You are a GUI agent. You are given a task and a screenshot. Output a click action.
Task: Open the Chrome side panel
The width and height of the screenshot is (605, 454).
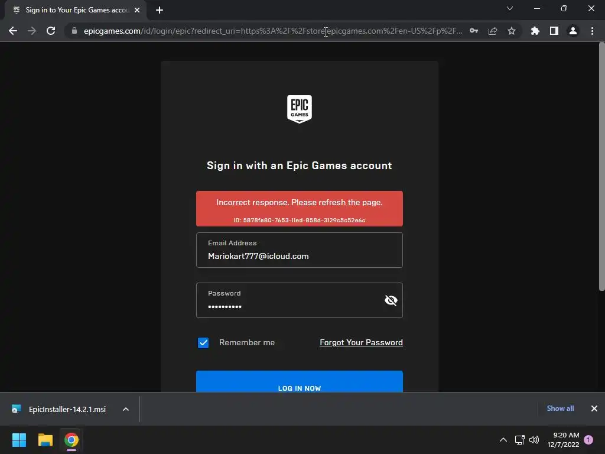pyautogui.click(x=554, y=31)
